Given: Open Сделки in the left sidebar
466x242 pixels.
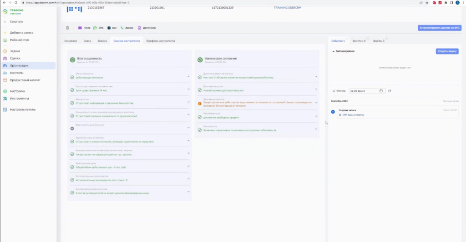Looking at the screenshot, I should [15, 58].
